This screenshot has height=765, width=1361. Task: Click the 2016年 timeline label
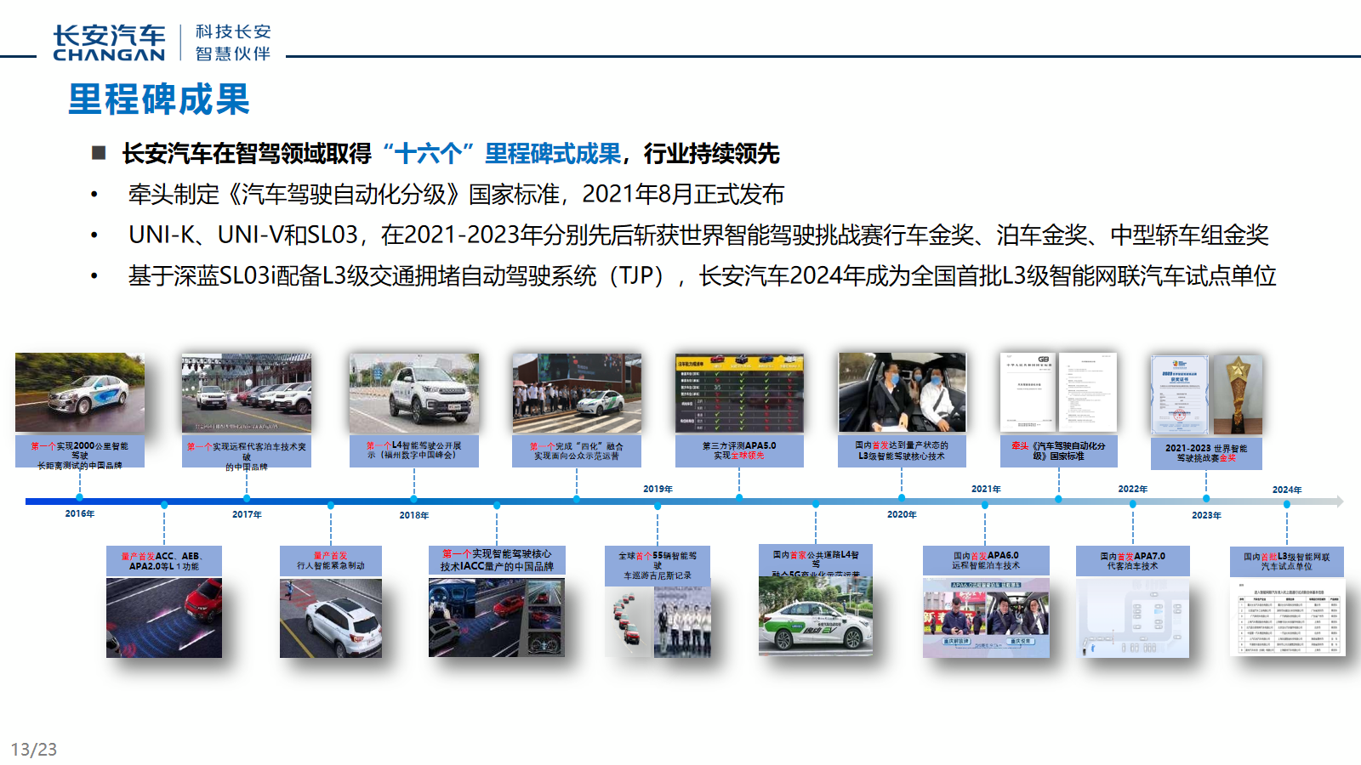tap(80, 514)
